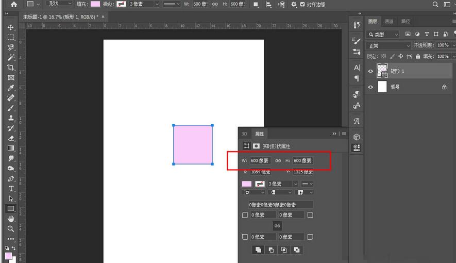Switch to the 路径 tab

tap(406, 21)
